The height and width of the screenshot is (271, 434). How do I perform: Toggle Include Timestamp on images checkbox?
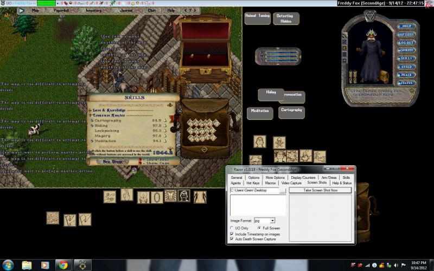232,234
